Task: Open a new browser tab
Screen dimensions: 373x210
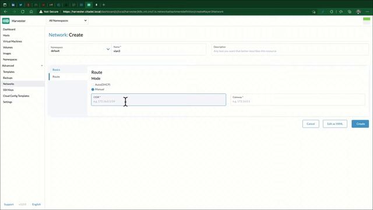Action: [x=104, y=5]
